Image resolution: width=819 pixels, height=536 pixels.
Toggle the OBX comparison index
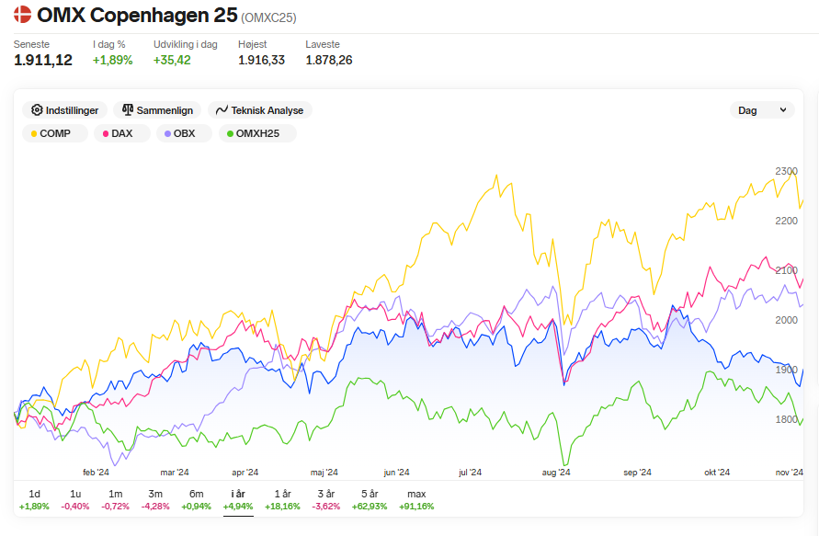pyautogui.click(x=185, y=133)
